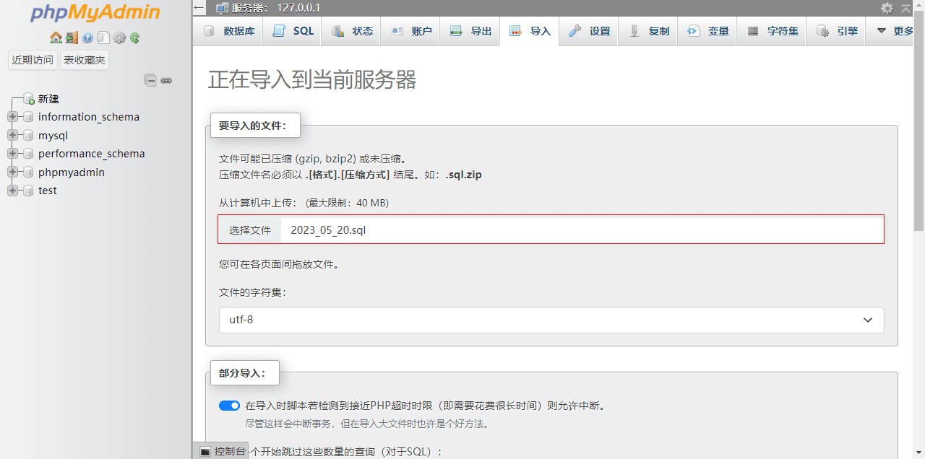This screenshot has width=925, height=459.
Task: Expand the phpmyadmin database node
Action: 12,172
